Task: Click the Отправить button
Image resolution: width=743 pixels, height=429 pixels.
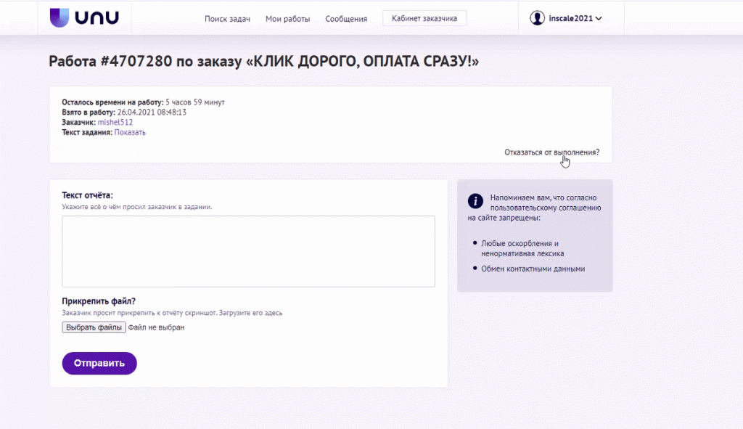Action: pos(99,363)
